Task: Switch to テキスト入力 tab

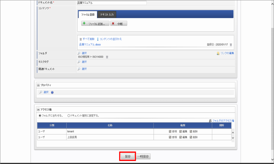Action: pos(107,15)
